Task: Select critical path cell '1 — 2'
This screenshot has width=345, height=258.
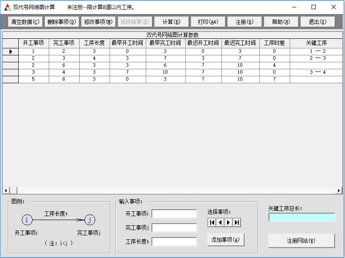Action: [x=316, y=51]
